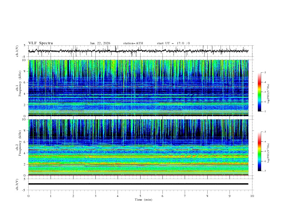Viewport: 284px width, 220px height.
Task: Click the ch.1 PSD color bar
Action: click(259, 92)
